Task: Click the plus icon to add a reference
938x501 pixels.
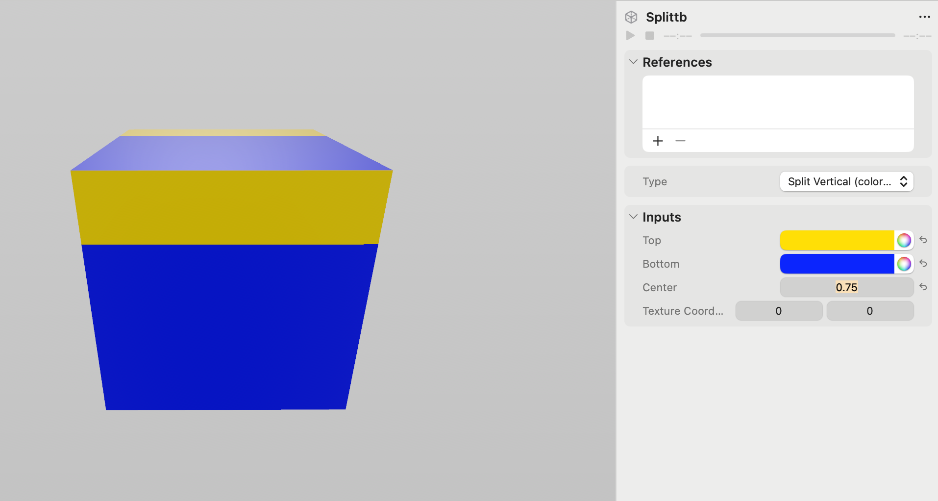Action: tap(658, 141)
